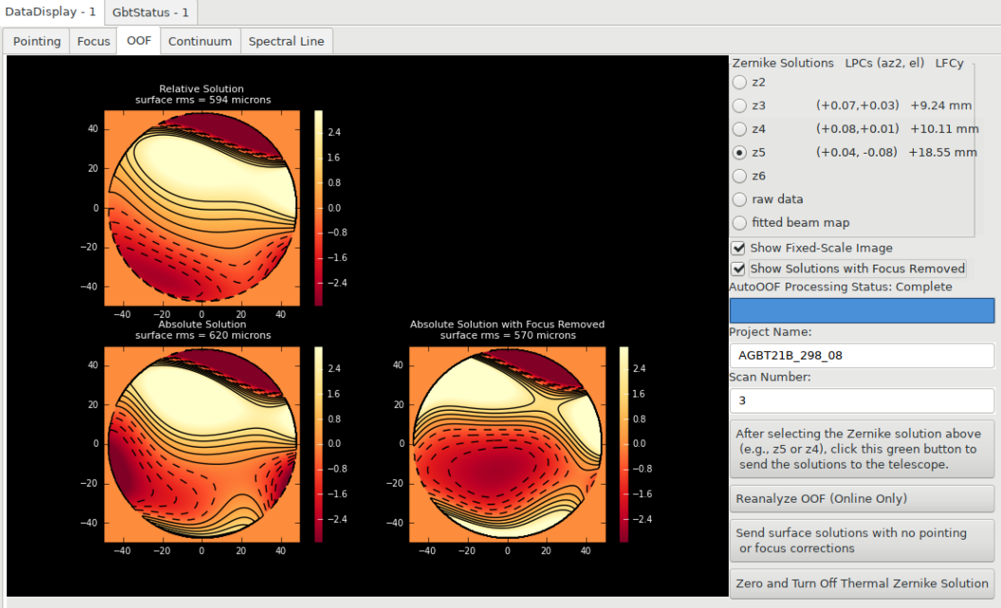
Task: Click the AutoOOF Processing Status: Complete text
Action: click(841, 287)
